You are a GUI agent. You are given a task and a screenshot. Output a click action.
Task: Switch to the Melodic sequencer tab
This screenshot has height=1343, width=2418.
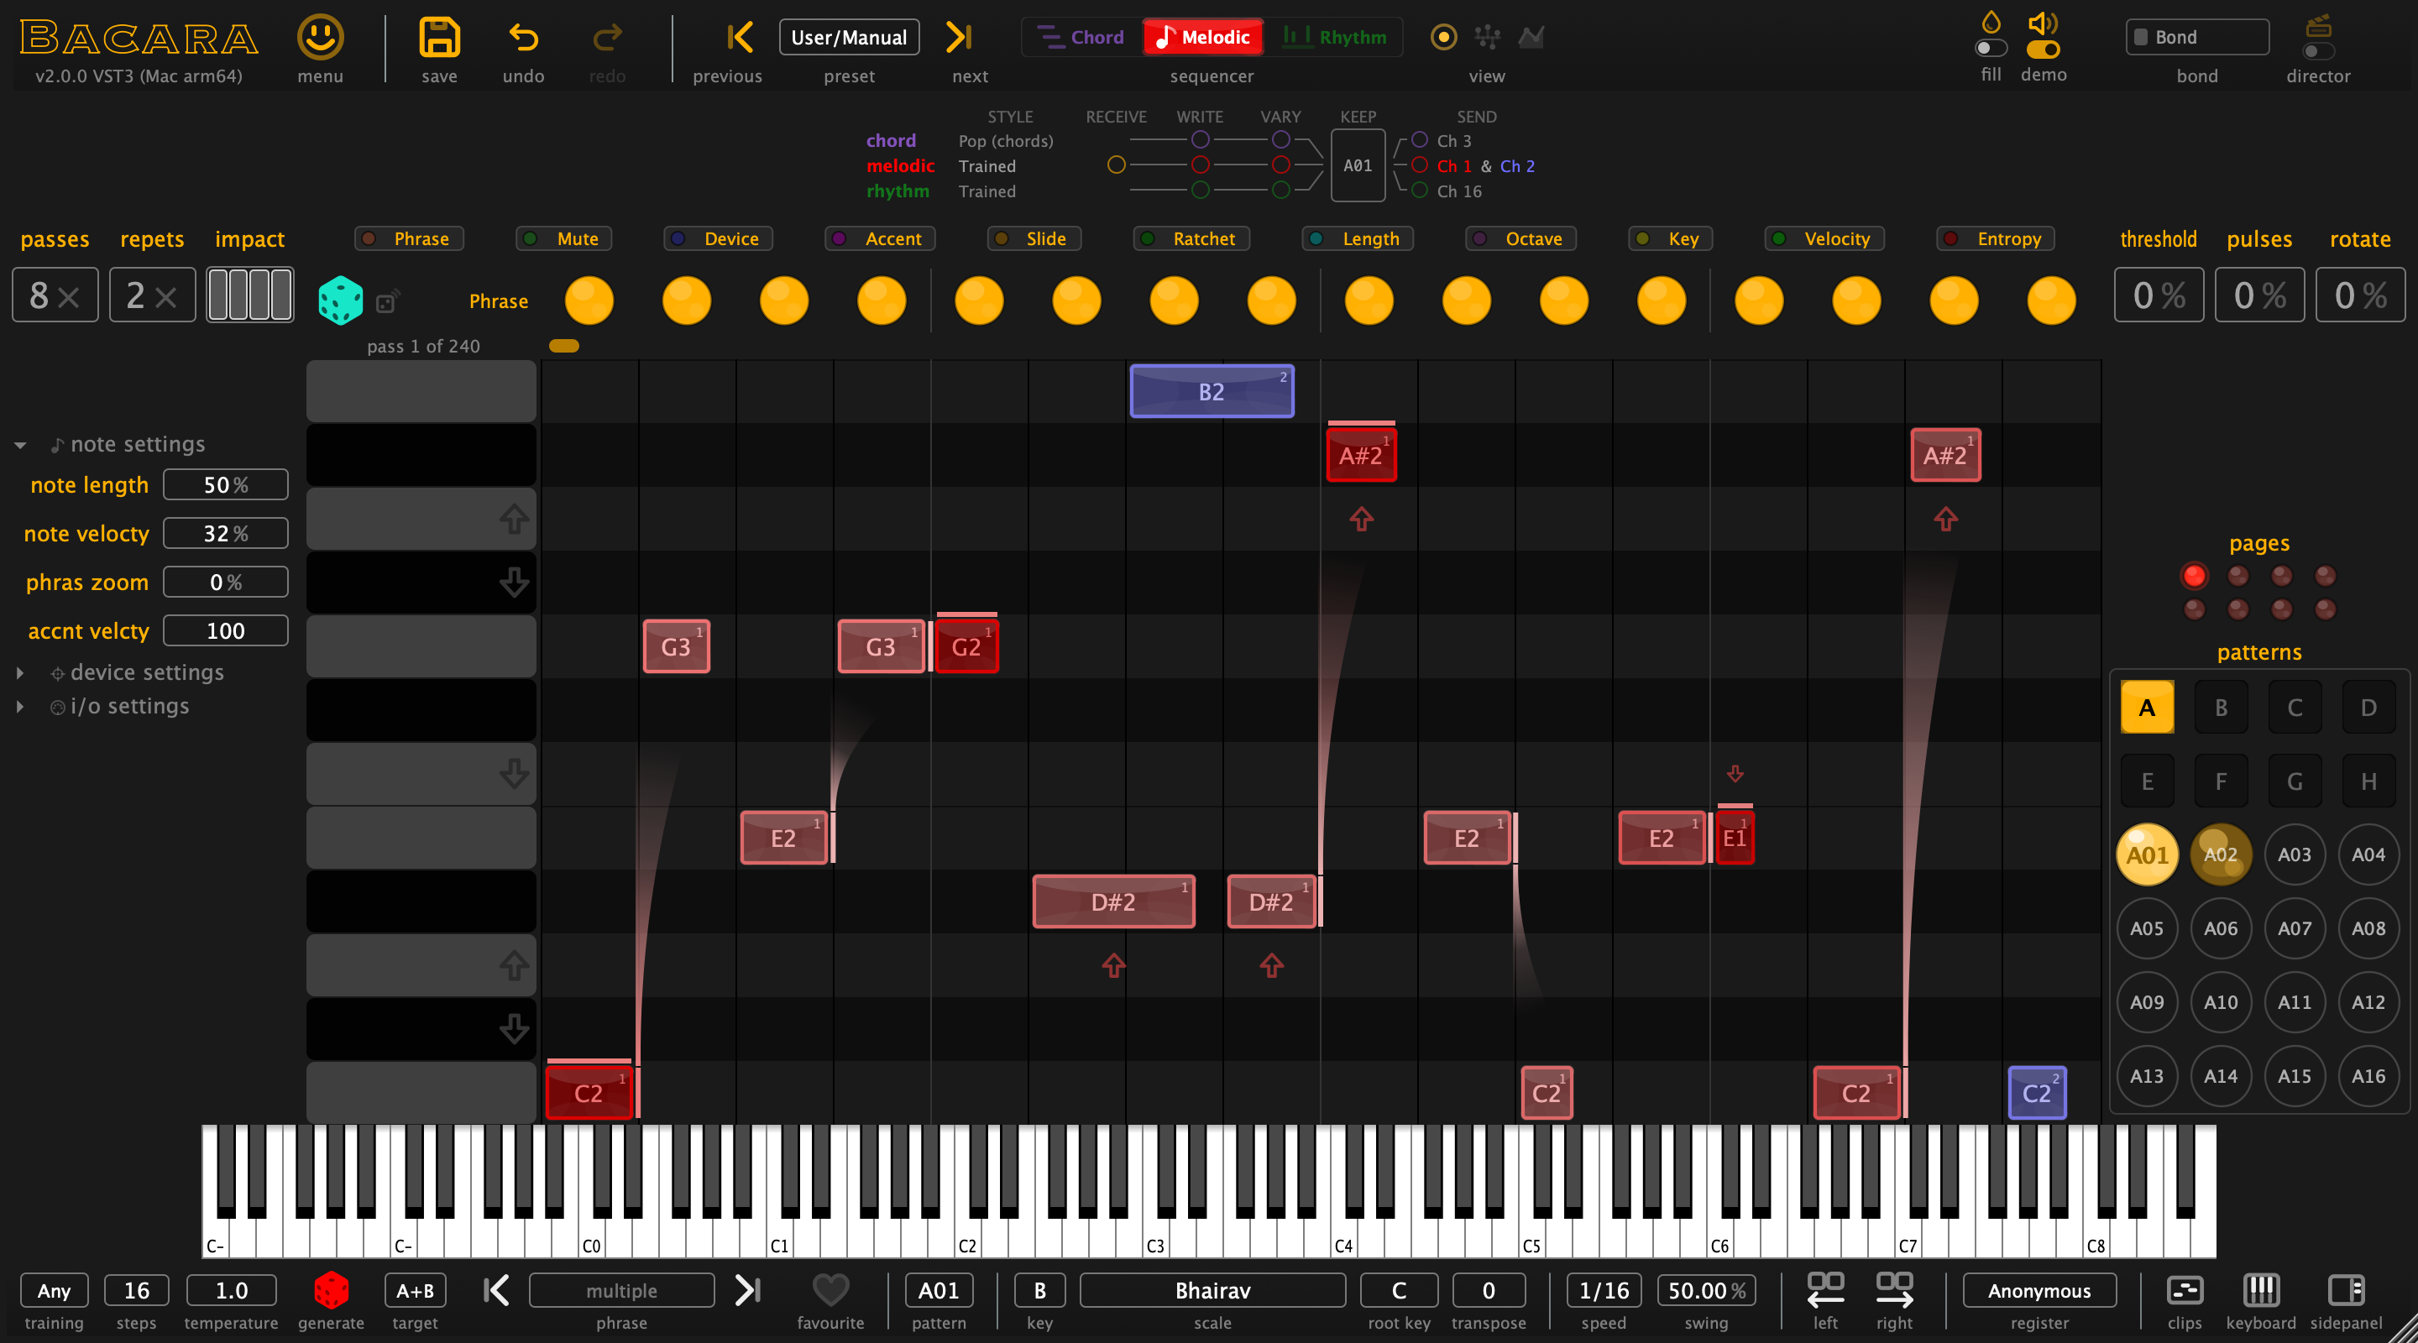click(x=1202, y=38)
